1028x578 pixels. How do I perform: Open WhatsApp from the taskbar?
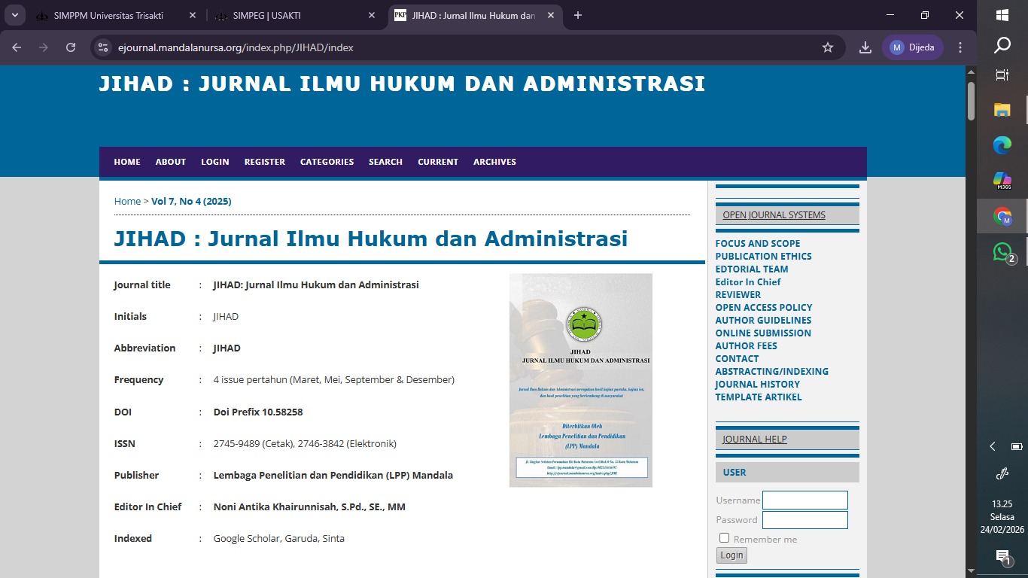click(1002, 253)
